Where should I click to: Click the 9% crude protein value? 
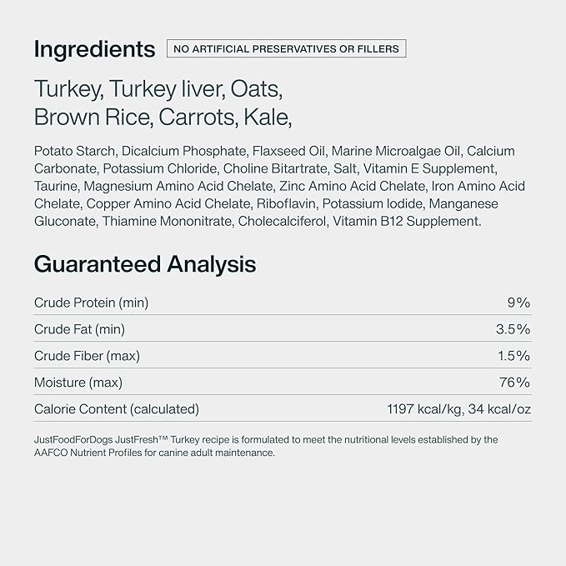[518, 303]
